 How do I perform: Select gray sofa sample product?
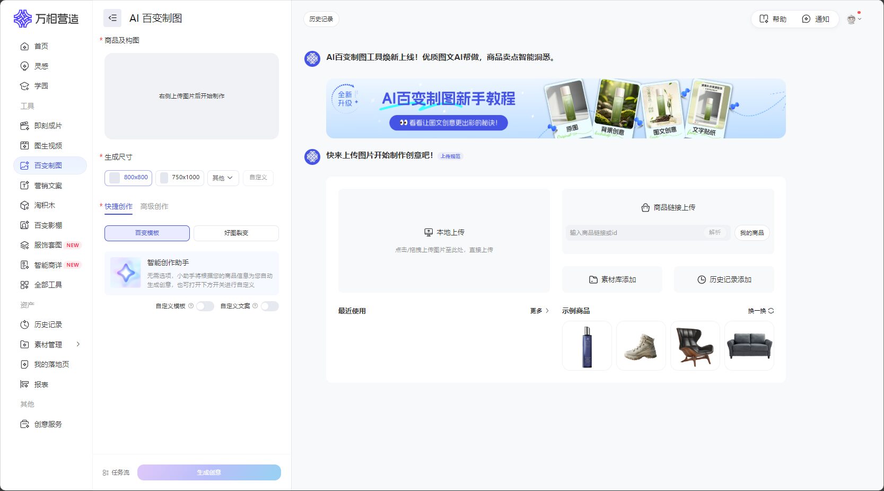tap(749, 346)
